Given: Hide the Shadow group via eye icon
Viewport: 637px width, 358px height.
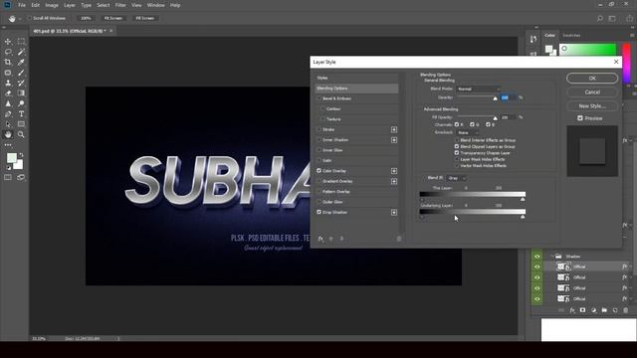Looking at the screenshot, I should [537, 257].
